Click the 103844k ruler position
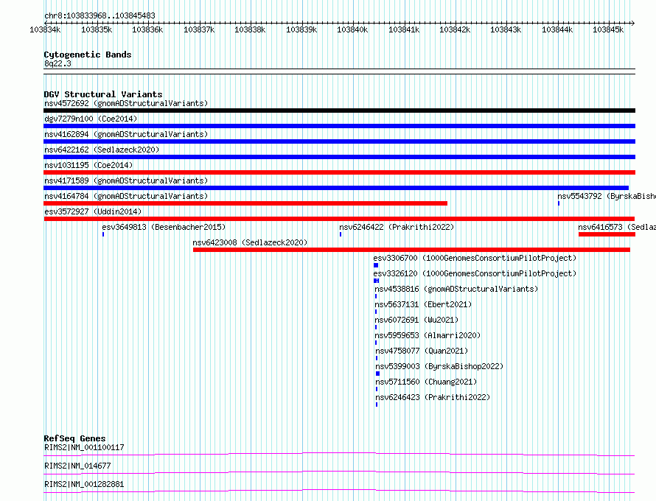 coord(557,29)
